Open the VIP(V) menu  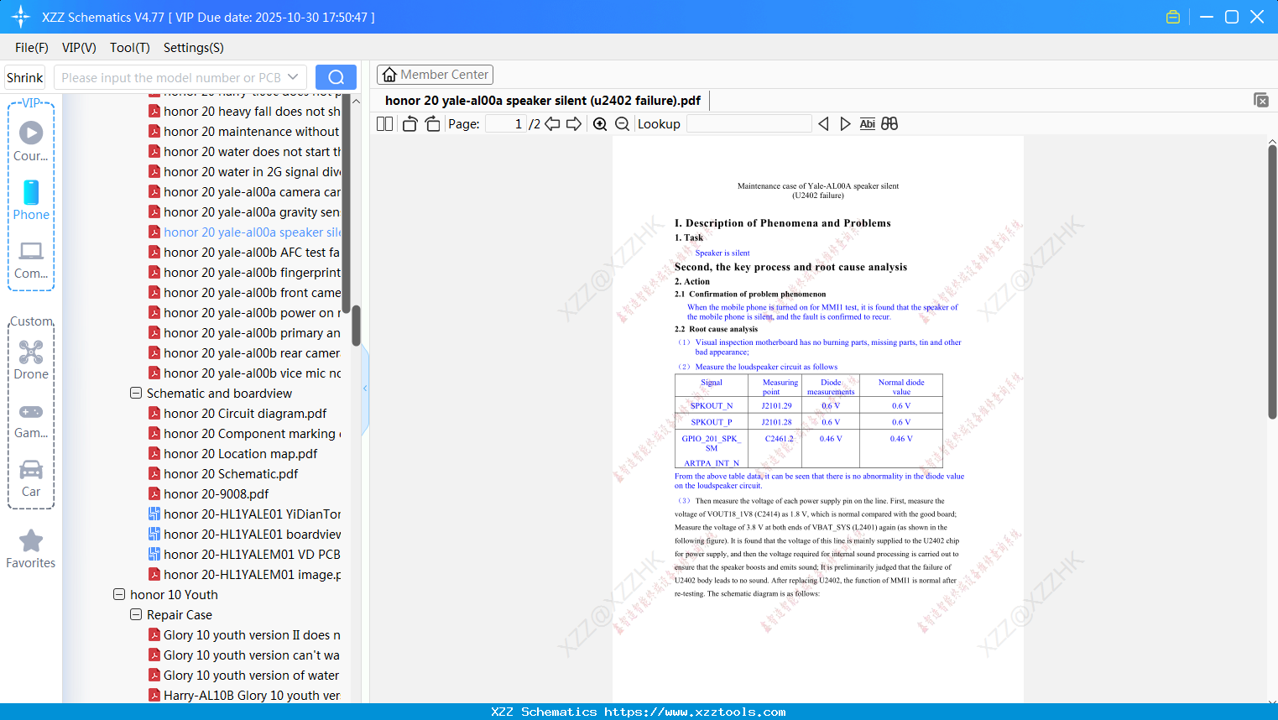tap(79, 48)
